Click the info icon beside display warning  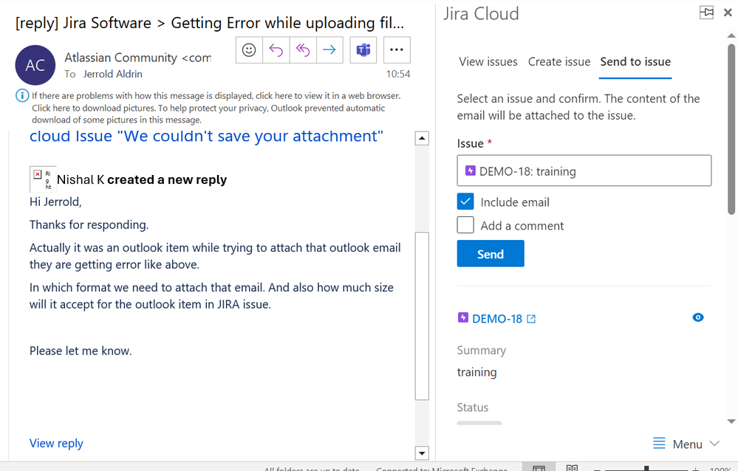pyautogui.click(x=22, y=95)
